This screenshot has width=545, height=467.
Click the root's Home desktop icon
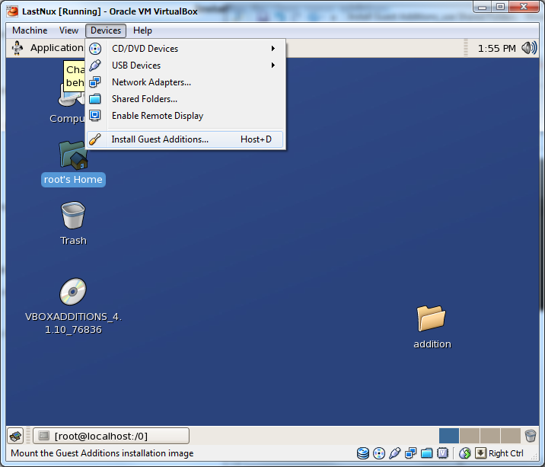point(73,156)
